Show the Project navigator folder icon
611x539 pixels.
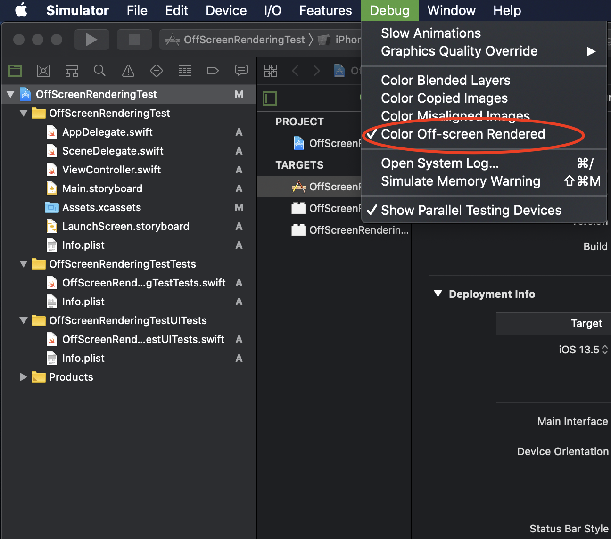click(x=15, y=71)
